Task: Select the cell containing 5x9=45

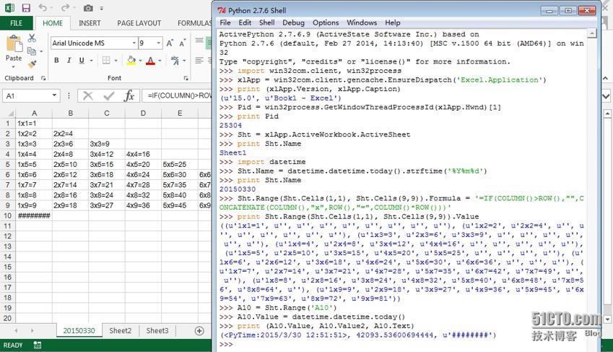Action: (180, 205)
